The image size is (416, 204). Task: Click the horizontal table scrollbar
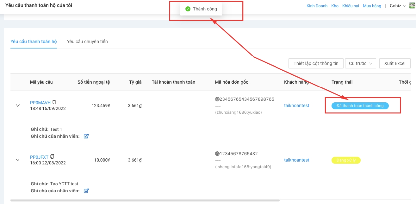(145, 200)
